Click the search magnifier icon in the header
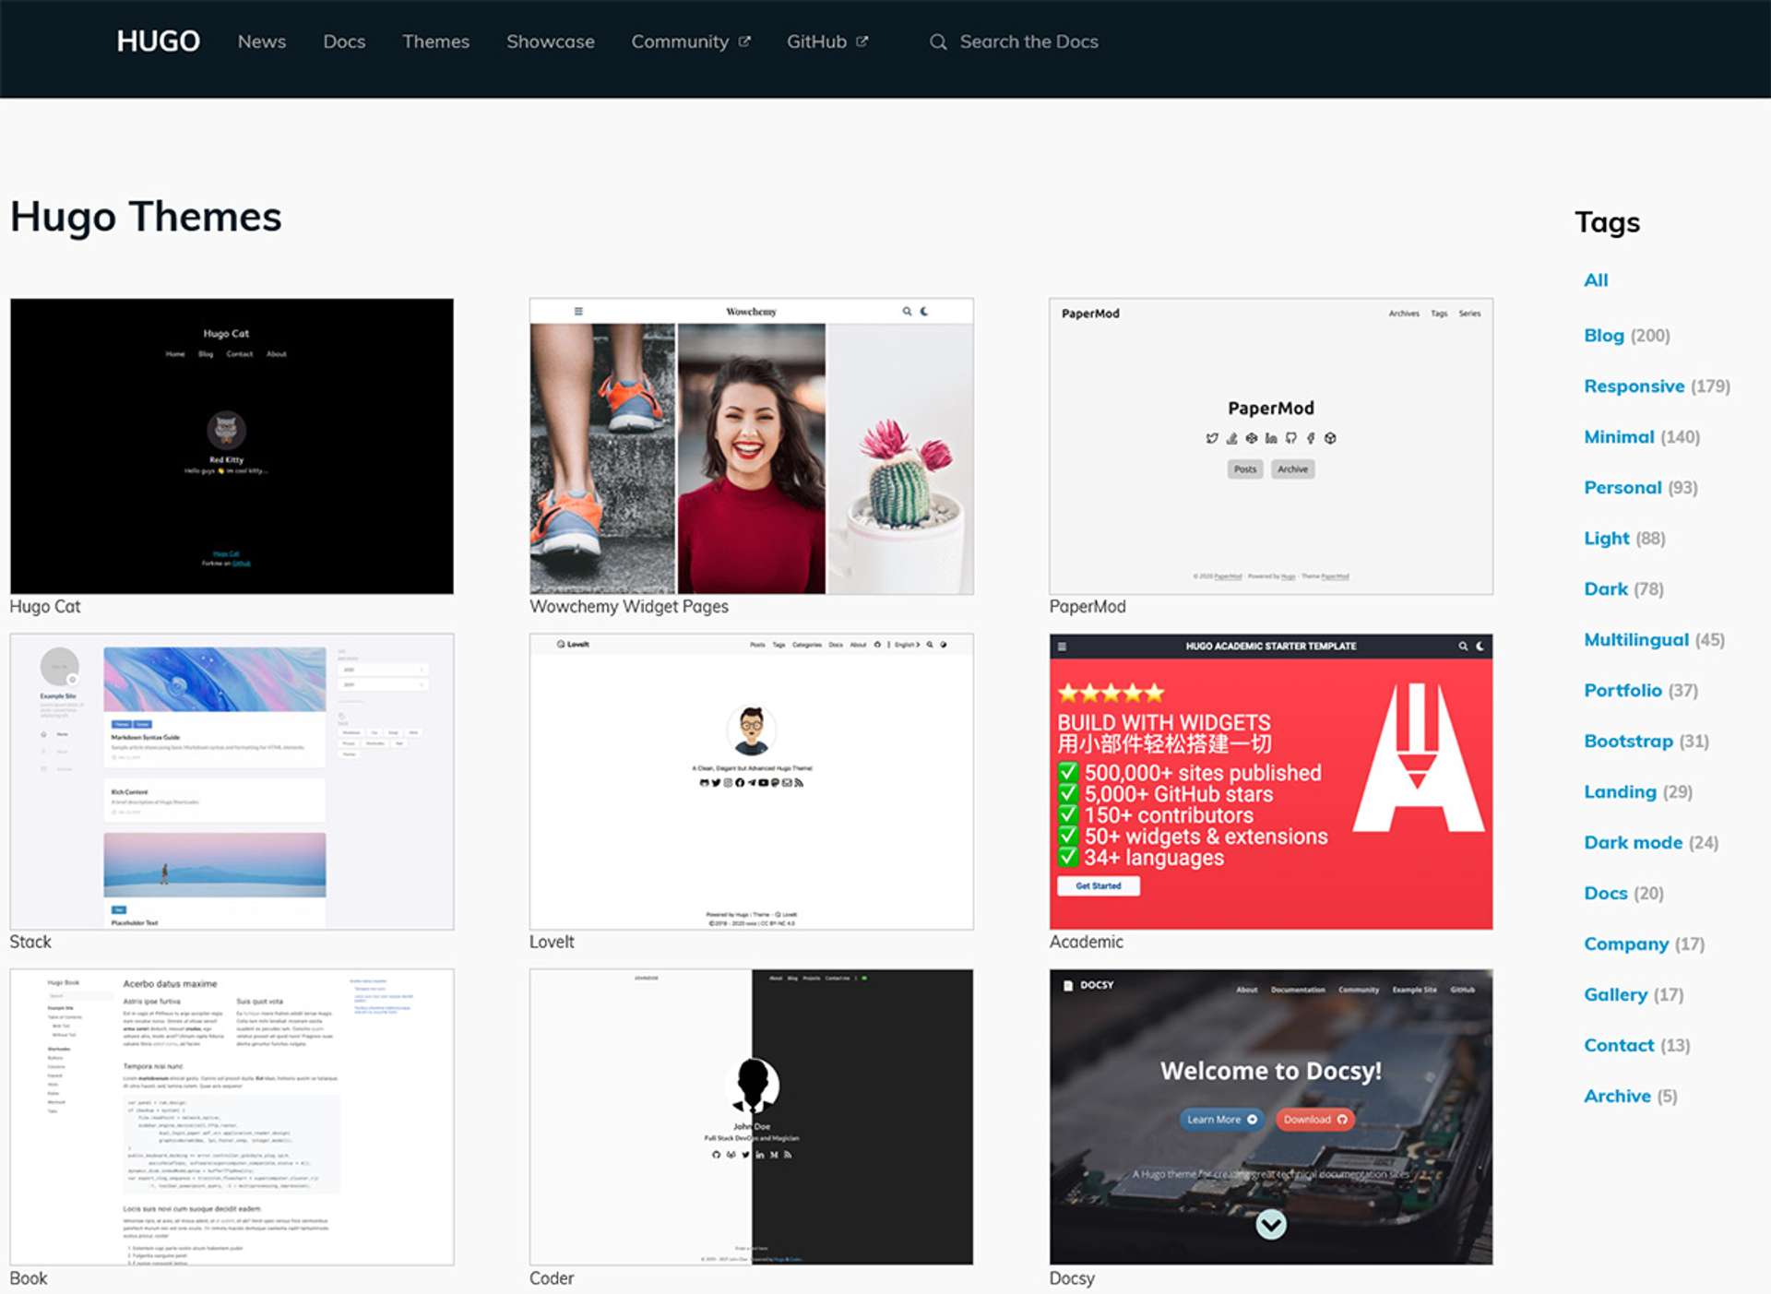 938,42
